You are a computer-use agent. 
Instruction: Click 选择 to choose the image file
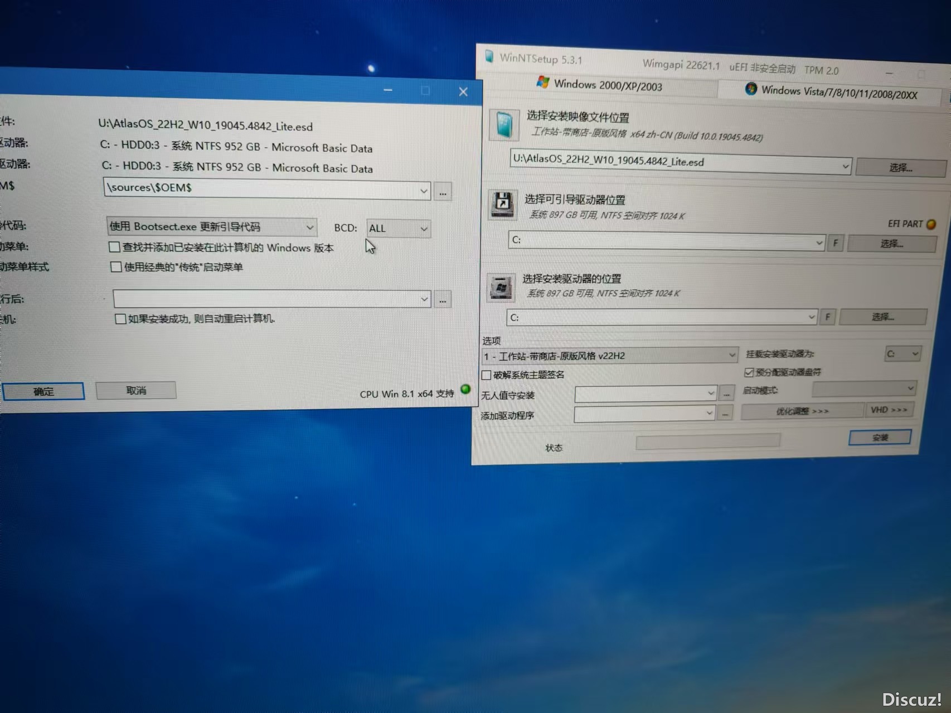pyautogui.click(x=900, y=167)
